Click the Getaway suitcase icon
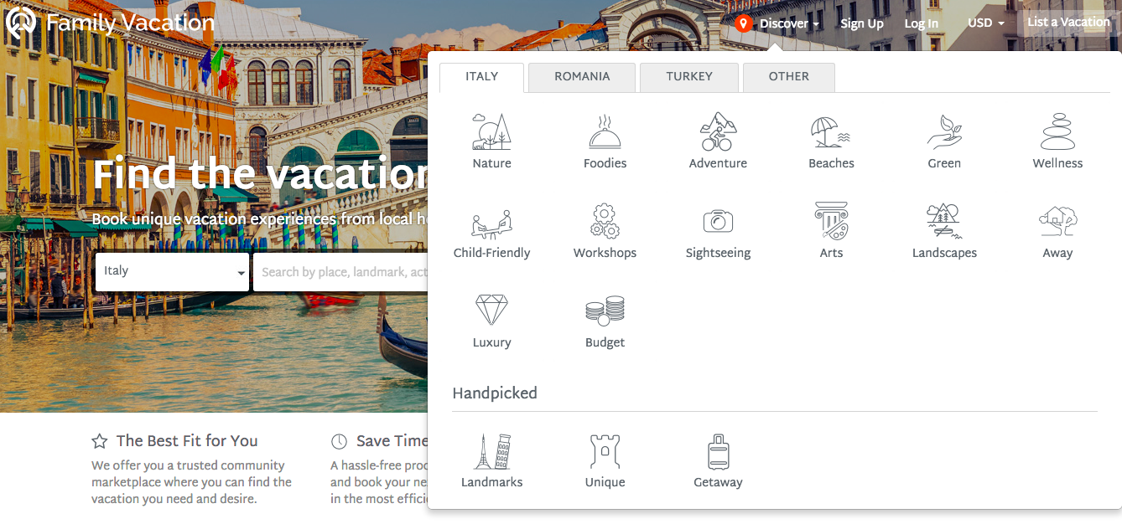 [718, 450]
